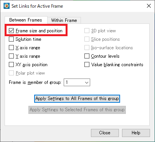Click the Polar plot view checkbox
The image size is (155, 142).
[11, 73]
